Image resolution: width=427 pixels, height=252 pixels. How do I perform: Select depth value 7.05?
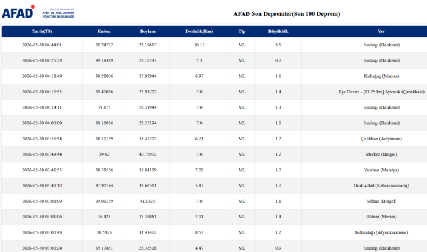199,170
